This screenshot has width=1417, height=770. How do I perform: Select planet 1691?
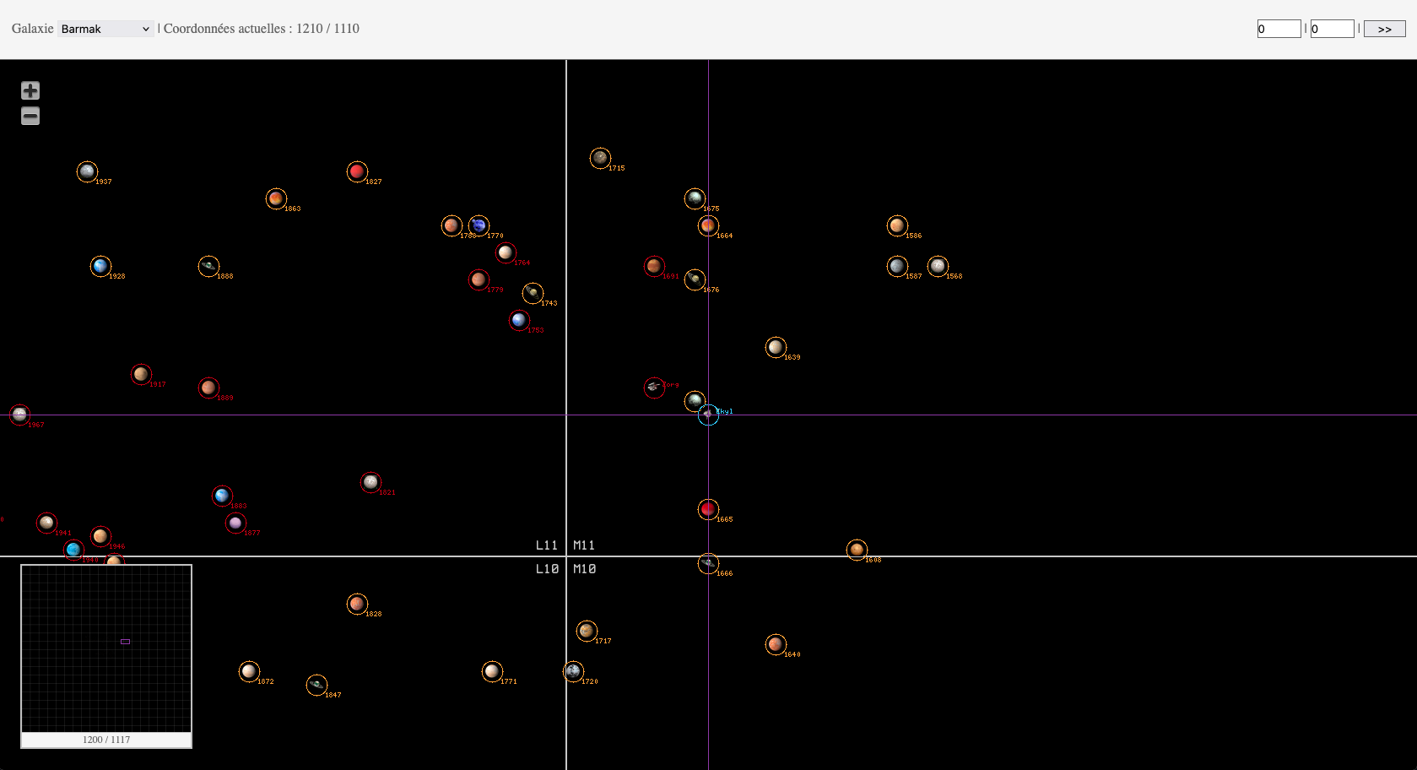point(654,266)
